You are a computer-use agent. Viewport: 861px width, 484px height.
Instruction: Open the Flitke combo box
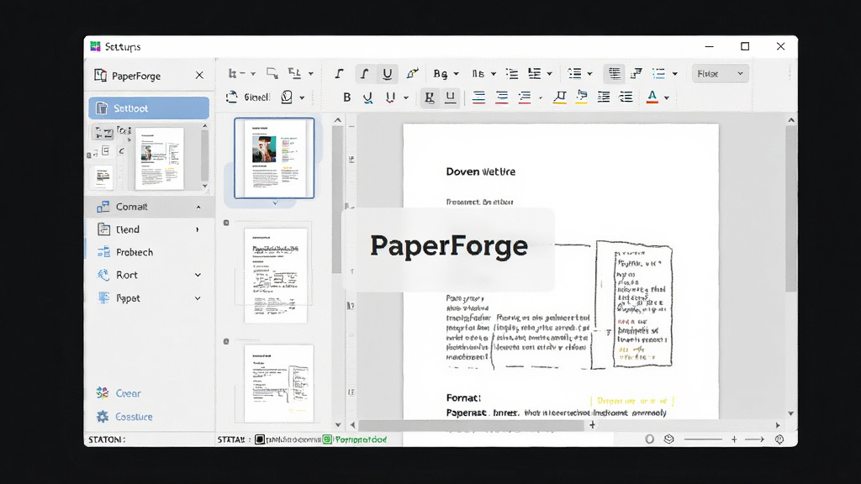(720, 74)
